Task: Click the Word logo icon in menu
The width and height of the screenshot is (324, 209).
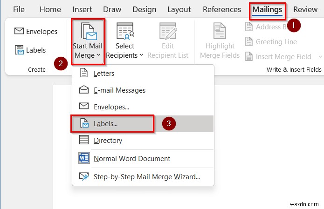Action: [x=84, y=158]
